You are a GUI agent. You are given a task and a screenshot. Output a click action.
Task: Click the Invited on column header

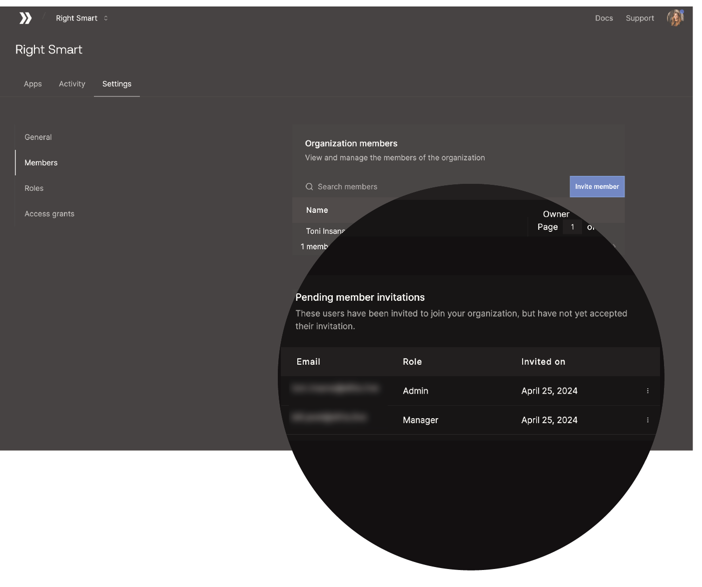point(543,362)
